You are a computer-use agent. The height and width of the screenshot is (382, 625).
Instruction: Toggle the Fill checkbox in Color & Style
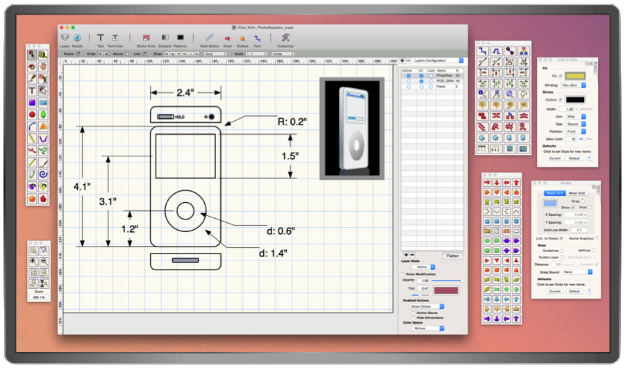pos(560,76)
